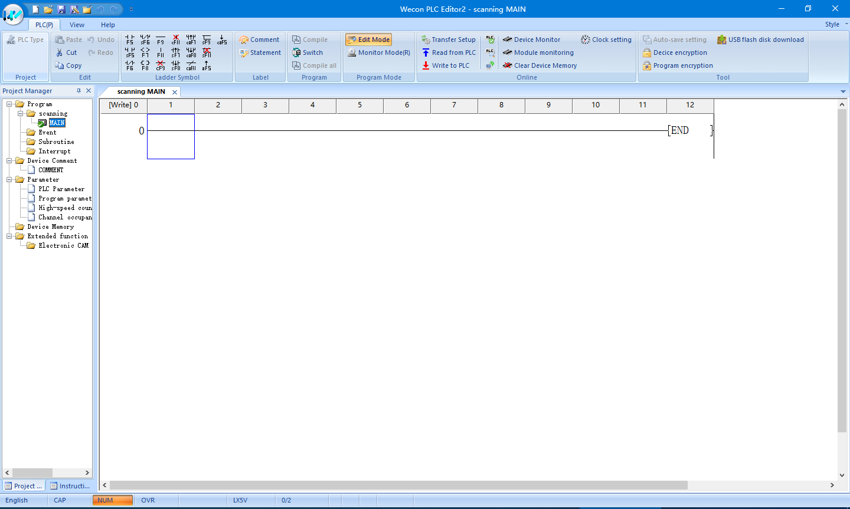The image size is (850, 509).
Task: Open the PLC(P) ribbon tab
Action: (44, 25)
